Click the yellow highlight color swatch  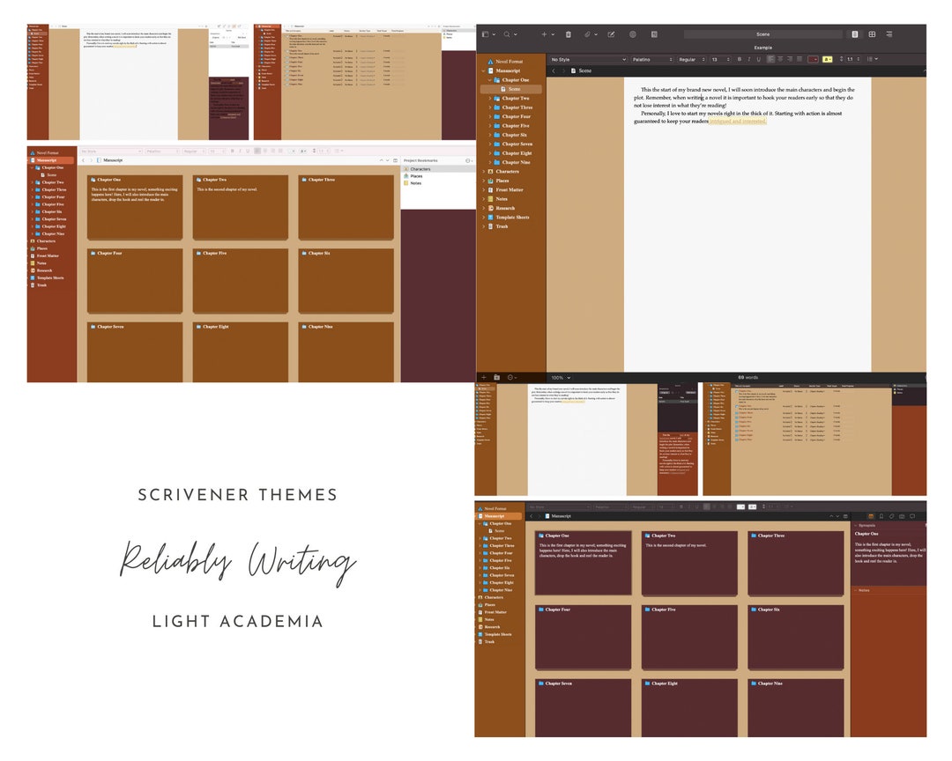click(x=826, y=60)
